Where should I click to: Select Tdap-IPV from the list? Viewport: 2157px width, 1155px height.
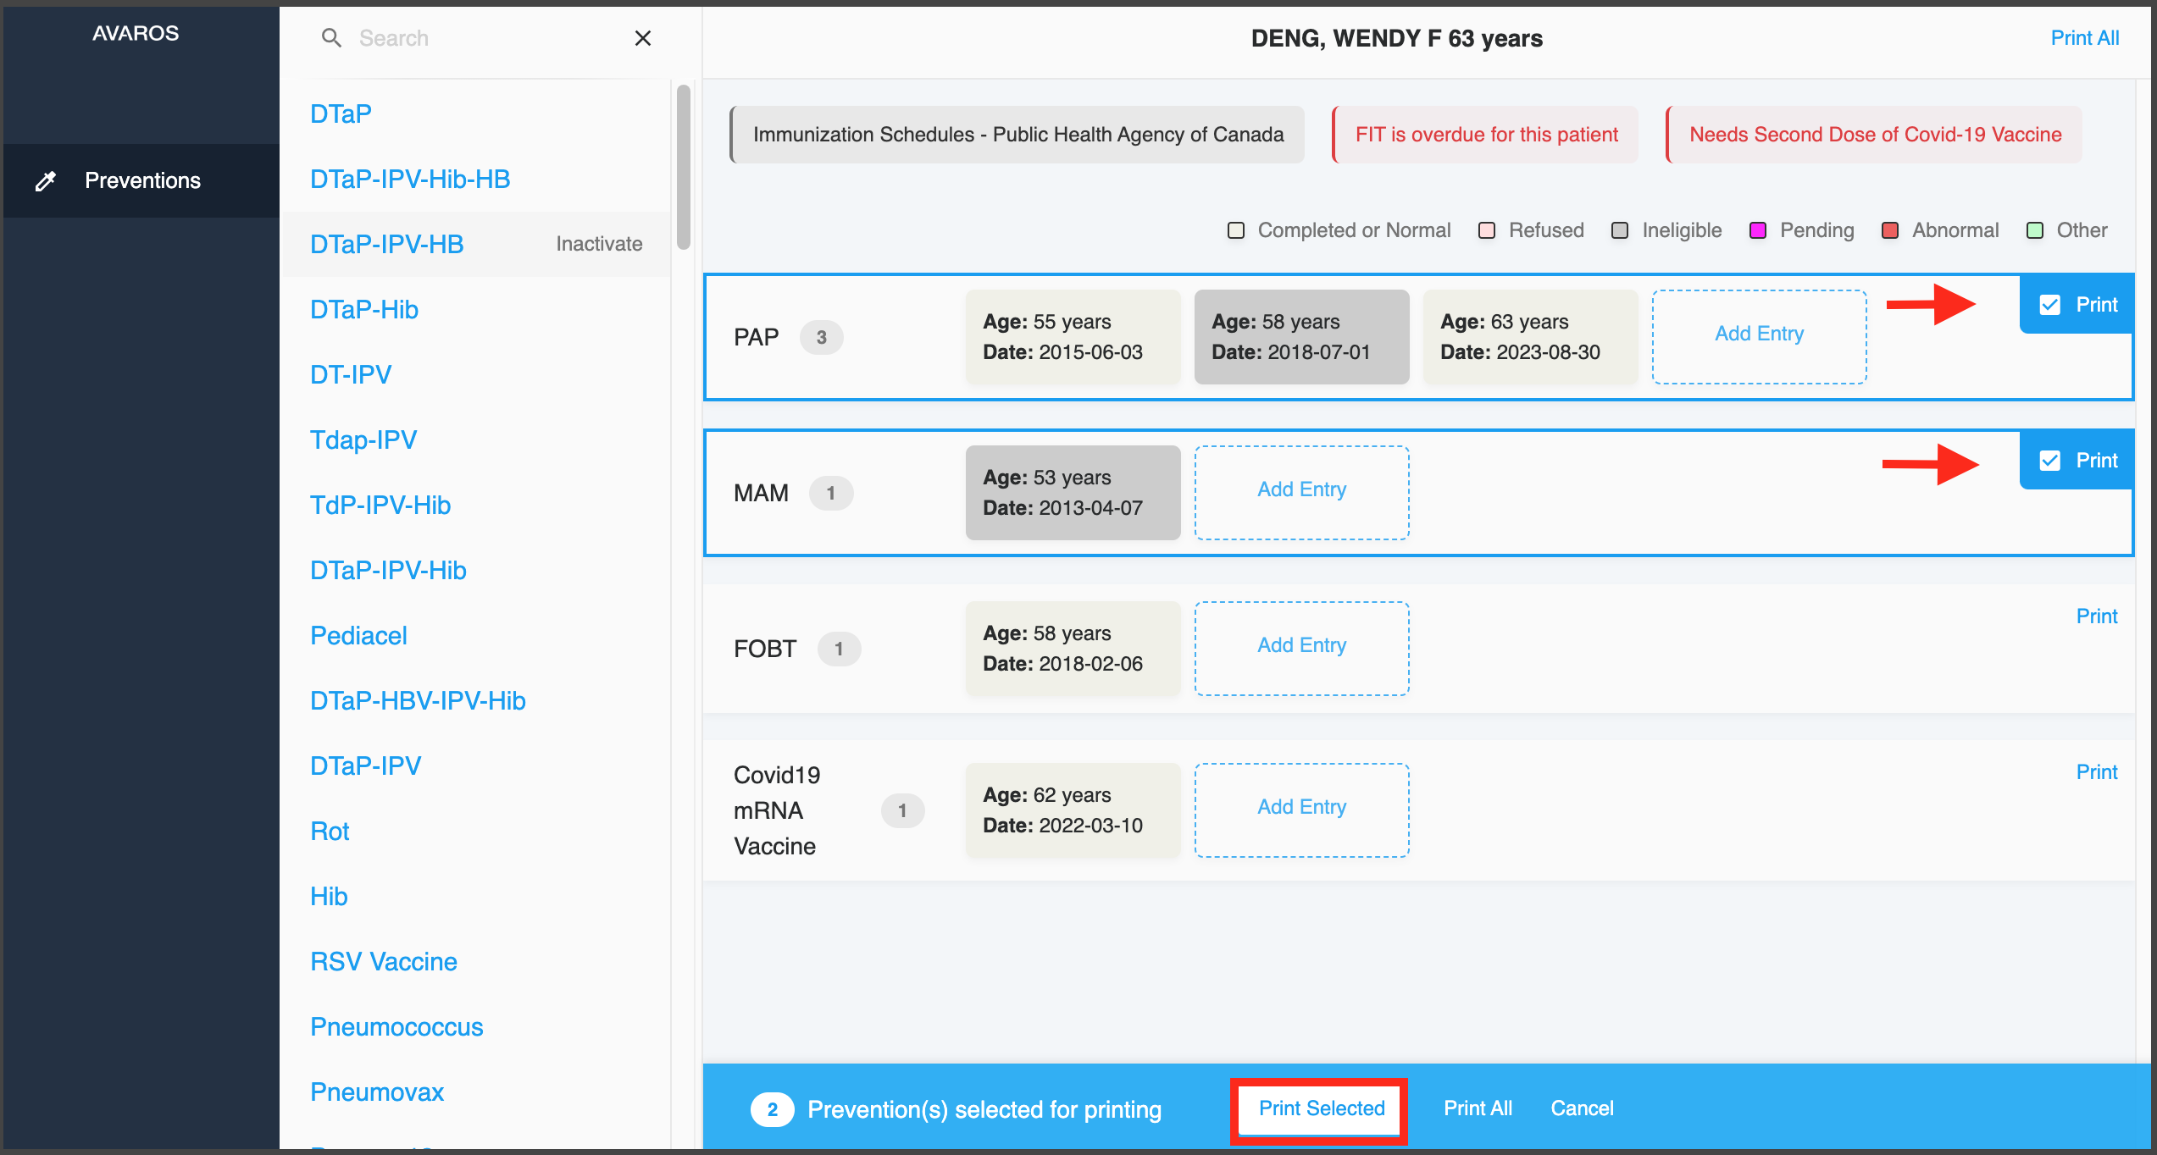pos(363,439)
